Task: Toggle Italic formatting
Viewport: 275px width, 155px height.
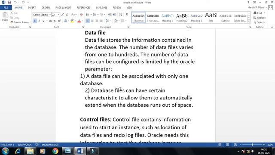Action: [39, 21]
